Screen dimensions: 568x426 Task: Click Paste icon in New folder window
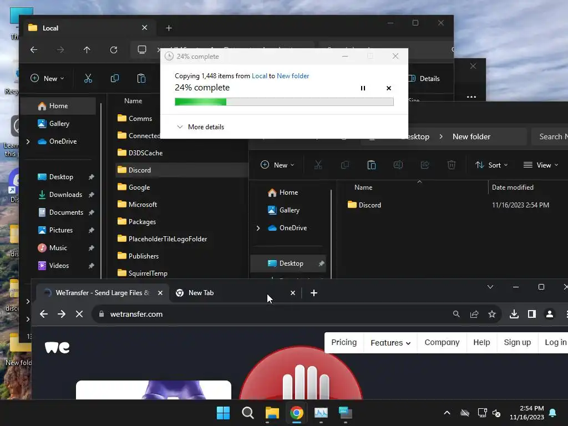(371, 165)
